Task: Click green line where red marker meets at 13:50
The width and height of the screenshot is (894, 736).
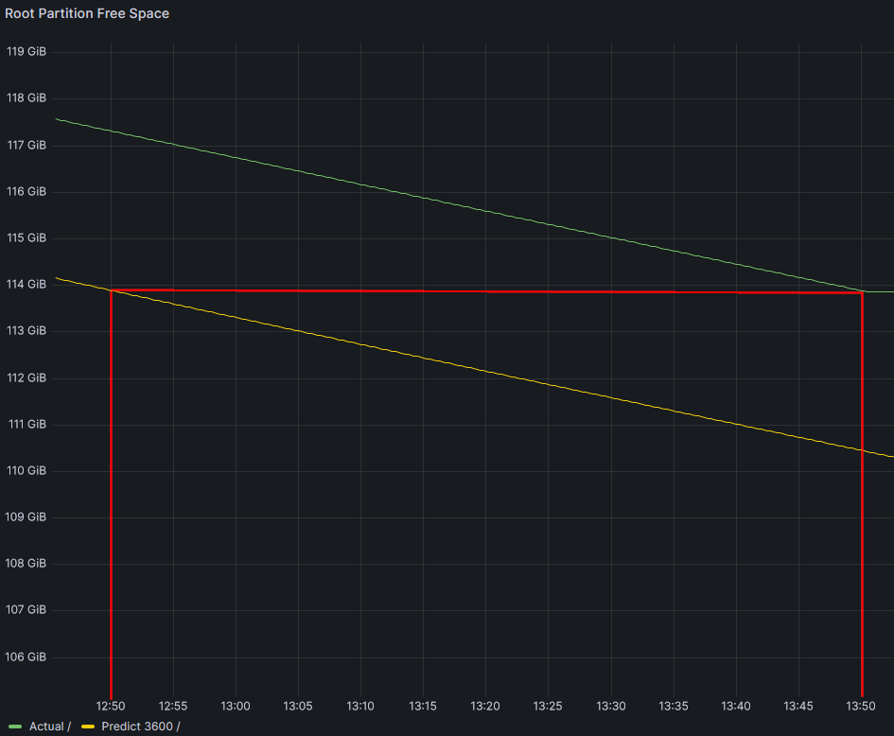Action: (x=862, y=290)
